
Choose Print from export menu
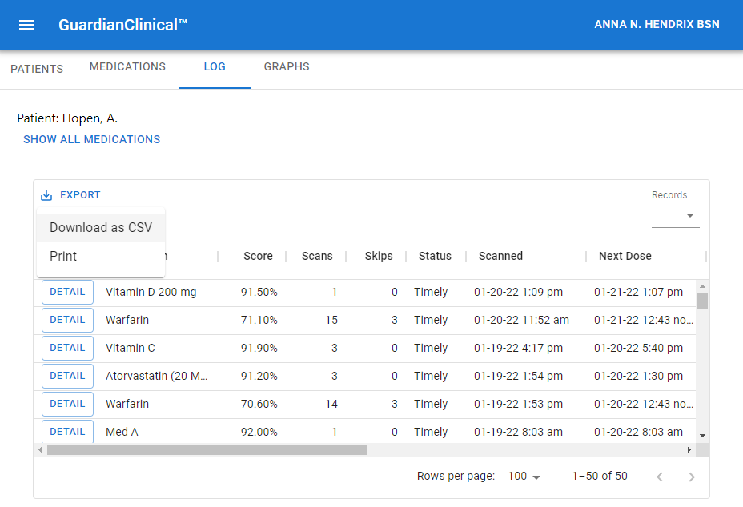click(x=64, y=257)
